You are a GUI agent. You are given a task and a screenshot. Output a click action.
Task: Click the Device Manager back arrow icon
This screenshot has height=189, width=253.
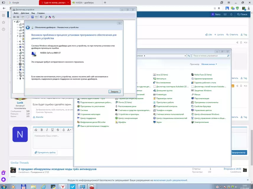coord(14,17)
